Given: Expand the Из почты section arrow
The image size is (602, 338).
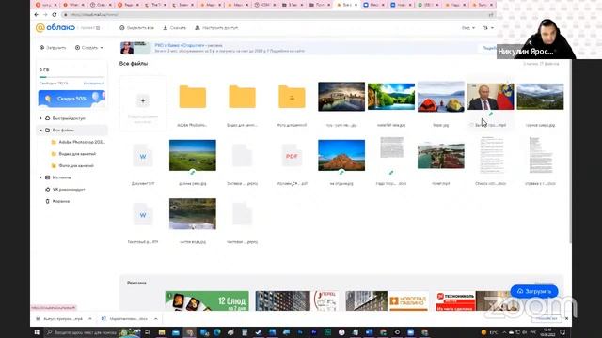Looking at the screenshot, I should (40, 177).
